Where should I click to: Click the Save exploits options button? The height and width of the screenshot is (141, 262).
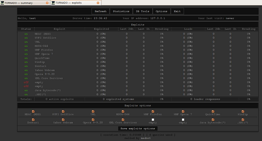tap(138, 129)
